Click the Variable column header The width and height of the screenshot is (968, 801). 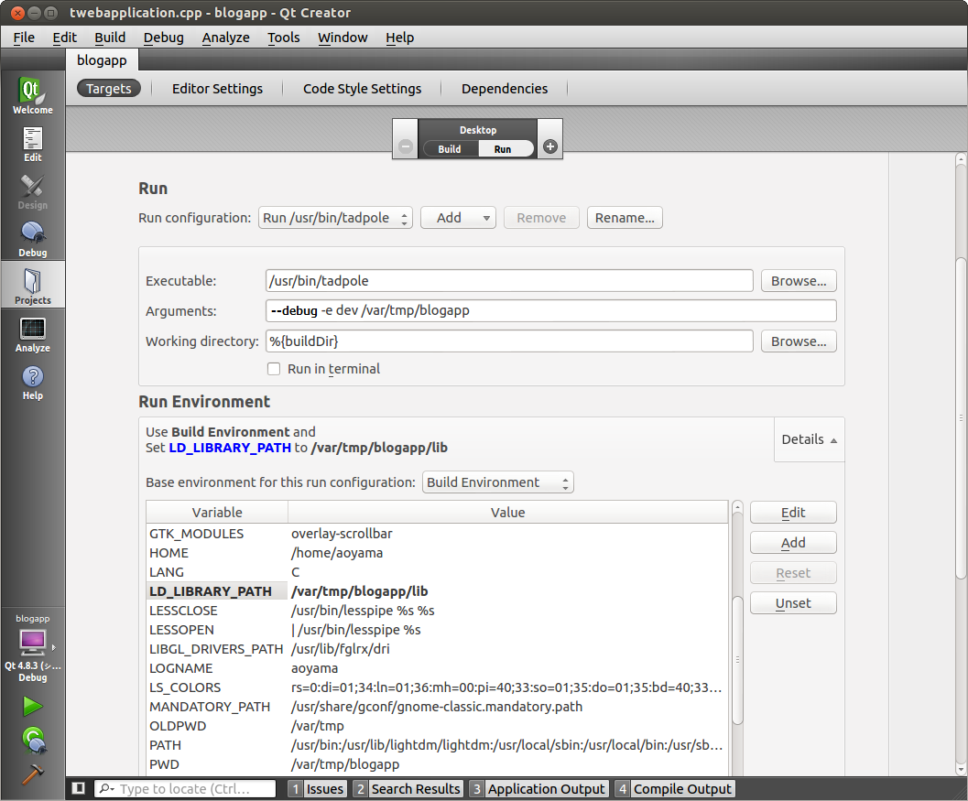217,513
